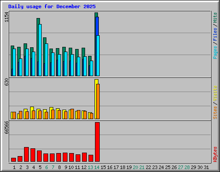
Task: Click day label "12" on the x-axis
Action: pyautogui.click(x=84, y=167)
